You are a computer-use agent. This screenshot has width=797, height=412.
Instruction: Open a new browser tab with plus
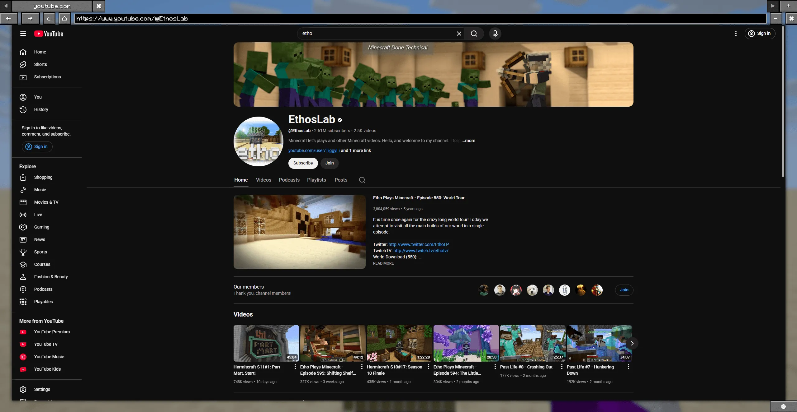[x=788, y=6]
